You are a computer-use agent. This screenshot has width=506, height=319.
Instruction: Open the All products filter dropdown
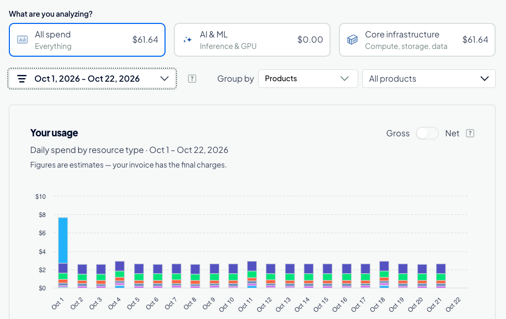point(429,79)
